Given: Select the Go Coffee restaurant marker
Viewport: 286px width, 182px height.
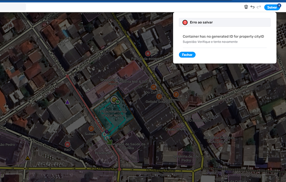Looking at the screenshot, I should (x=153, y=87).
